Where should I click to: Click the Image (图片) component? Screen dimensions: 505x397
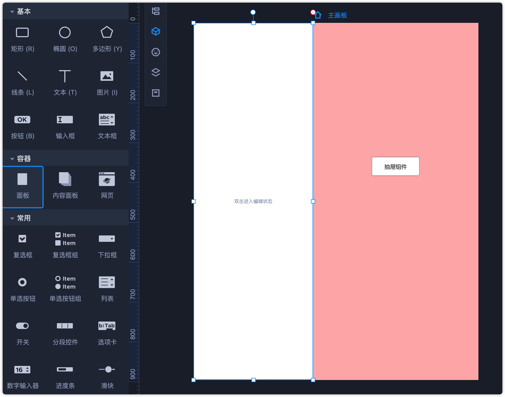107,83
